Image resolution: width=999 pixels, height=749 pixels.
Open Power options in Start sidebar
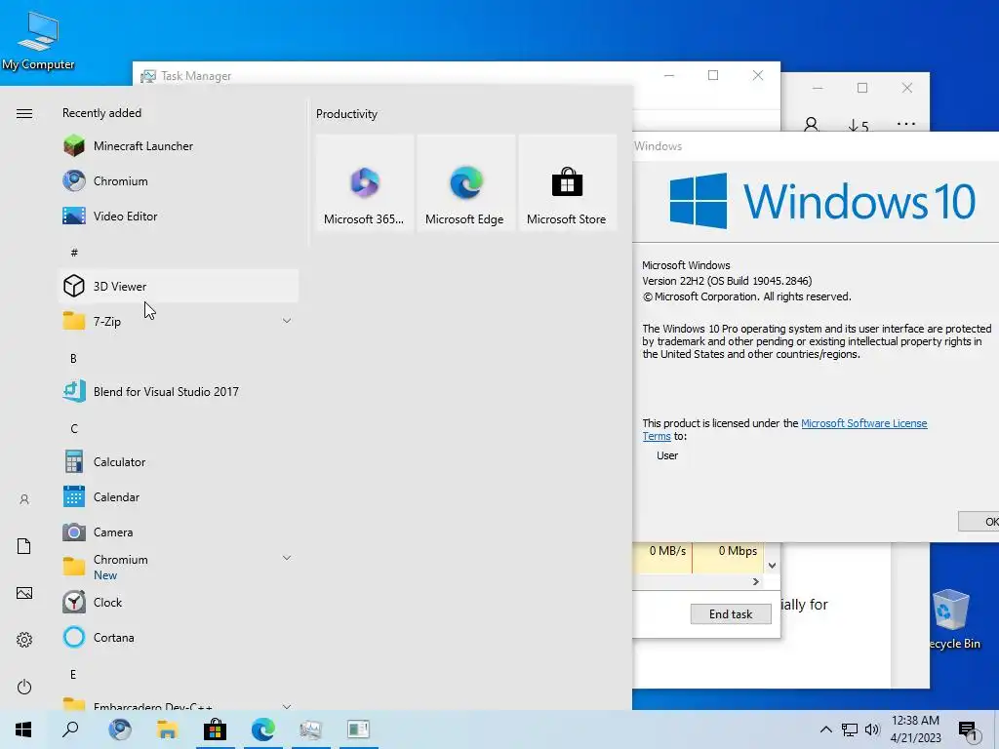coord(24,687)
